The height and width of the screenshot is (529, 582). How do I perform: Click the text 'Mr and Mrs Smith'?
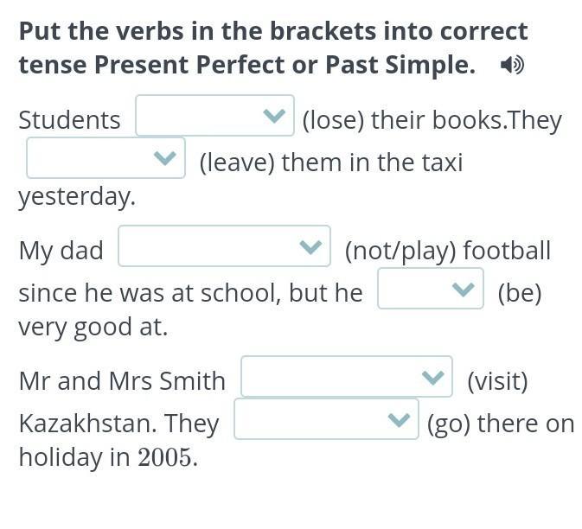122,381
